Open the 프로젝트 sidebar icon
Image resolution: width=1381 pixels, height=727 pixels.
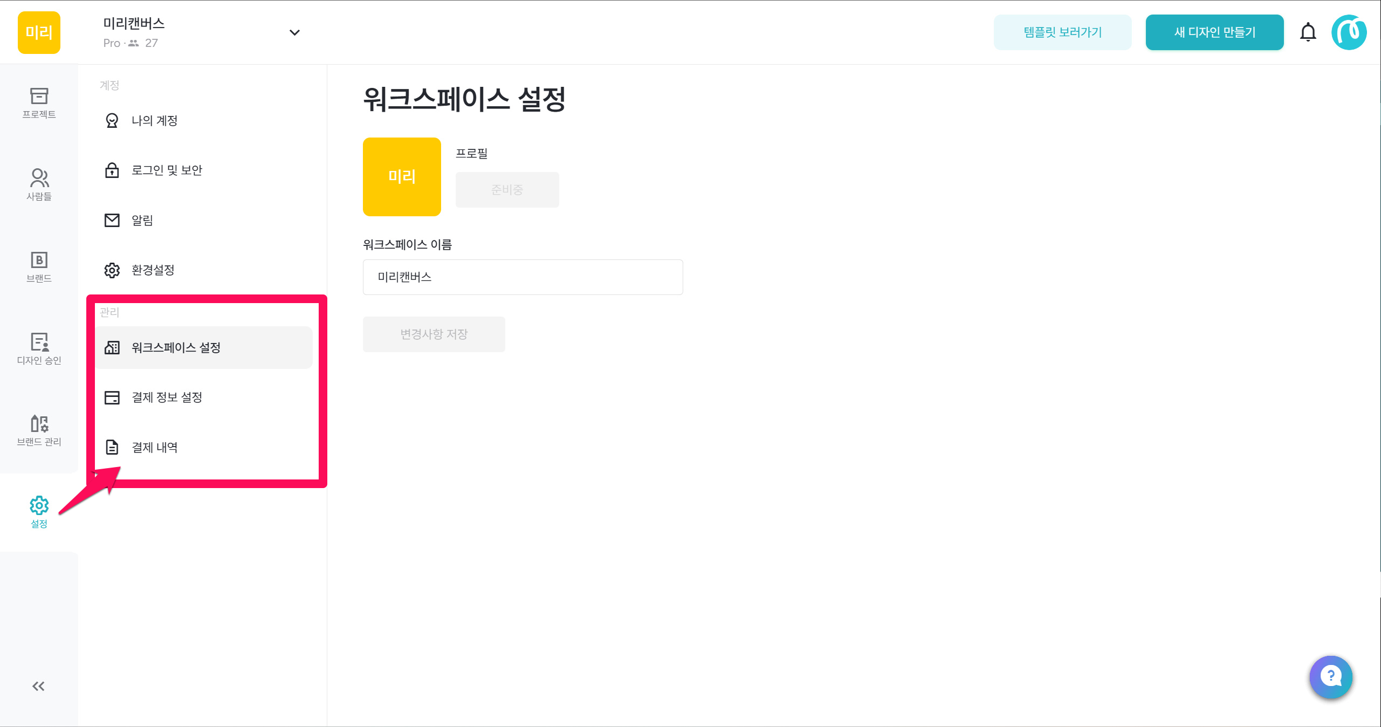39,102
